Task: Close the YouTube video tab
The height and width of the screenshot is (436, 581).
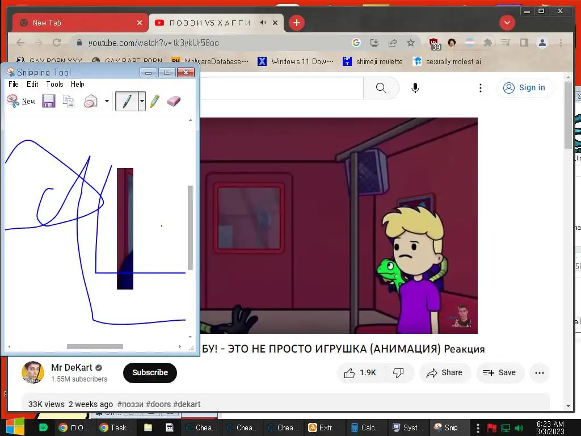Action: [275, 23]
